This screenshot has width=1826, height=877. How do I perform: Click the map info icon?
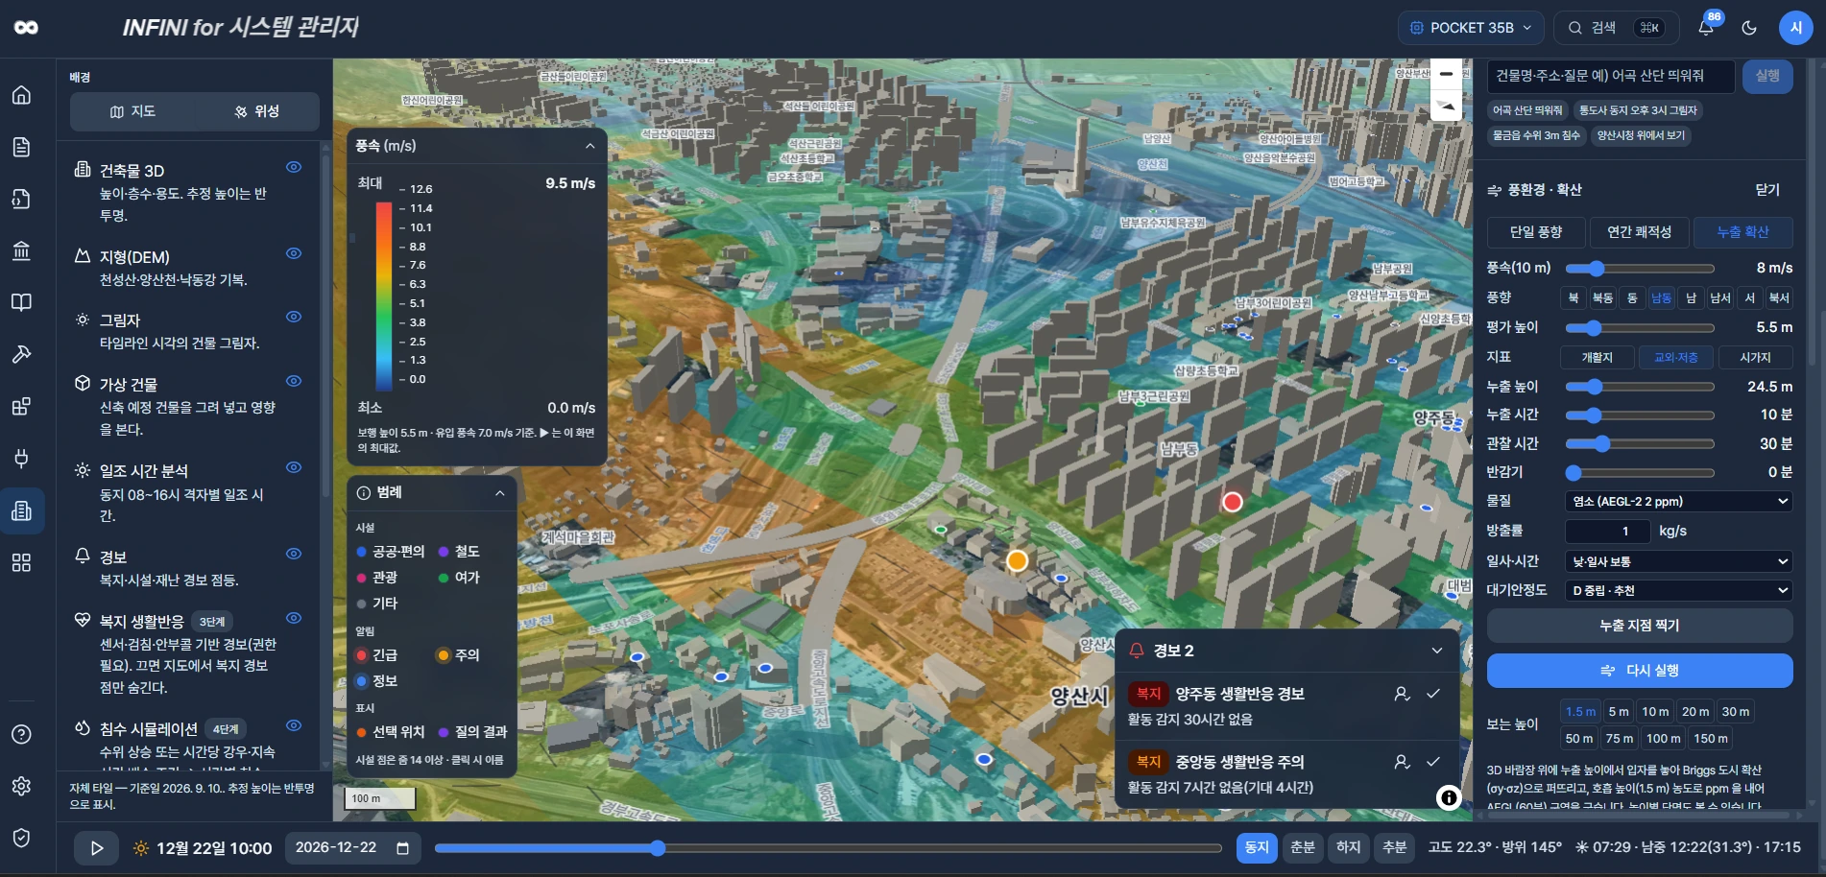1448,797
